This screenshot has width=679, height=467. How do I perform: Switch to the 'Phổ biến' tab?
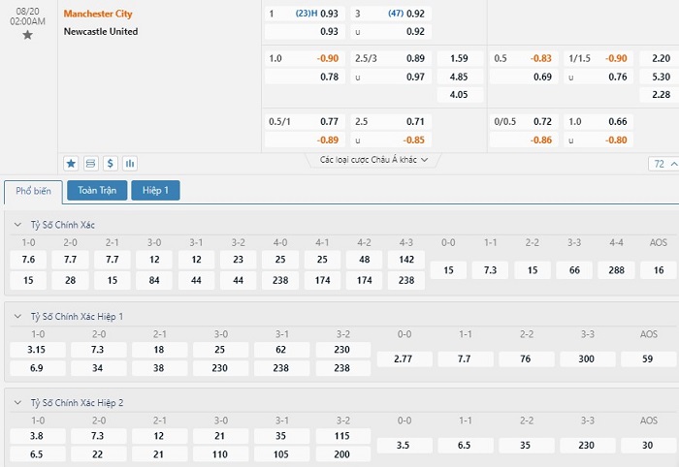pyautogui.click(x=34, y=191)
